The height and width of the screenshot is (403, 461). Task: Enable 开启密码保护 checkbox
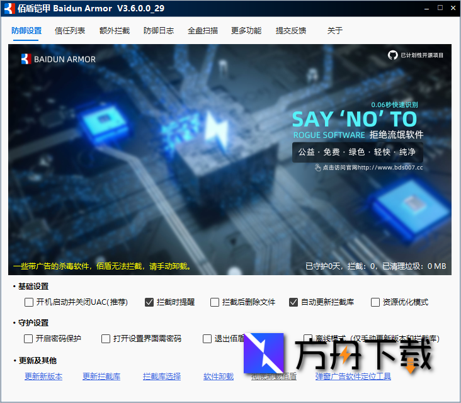[28, 339]
